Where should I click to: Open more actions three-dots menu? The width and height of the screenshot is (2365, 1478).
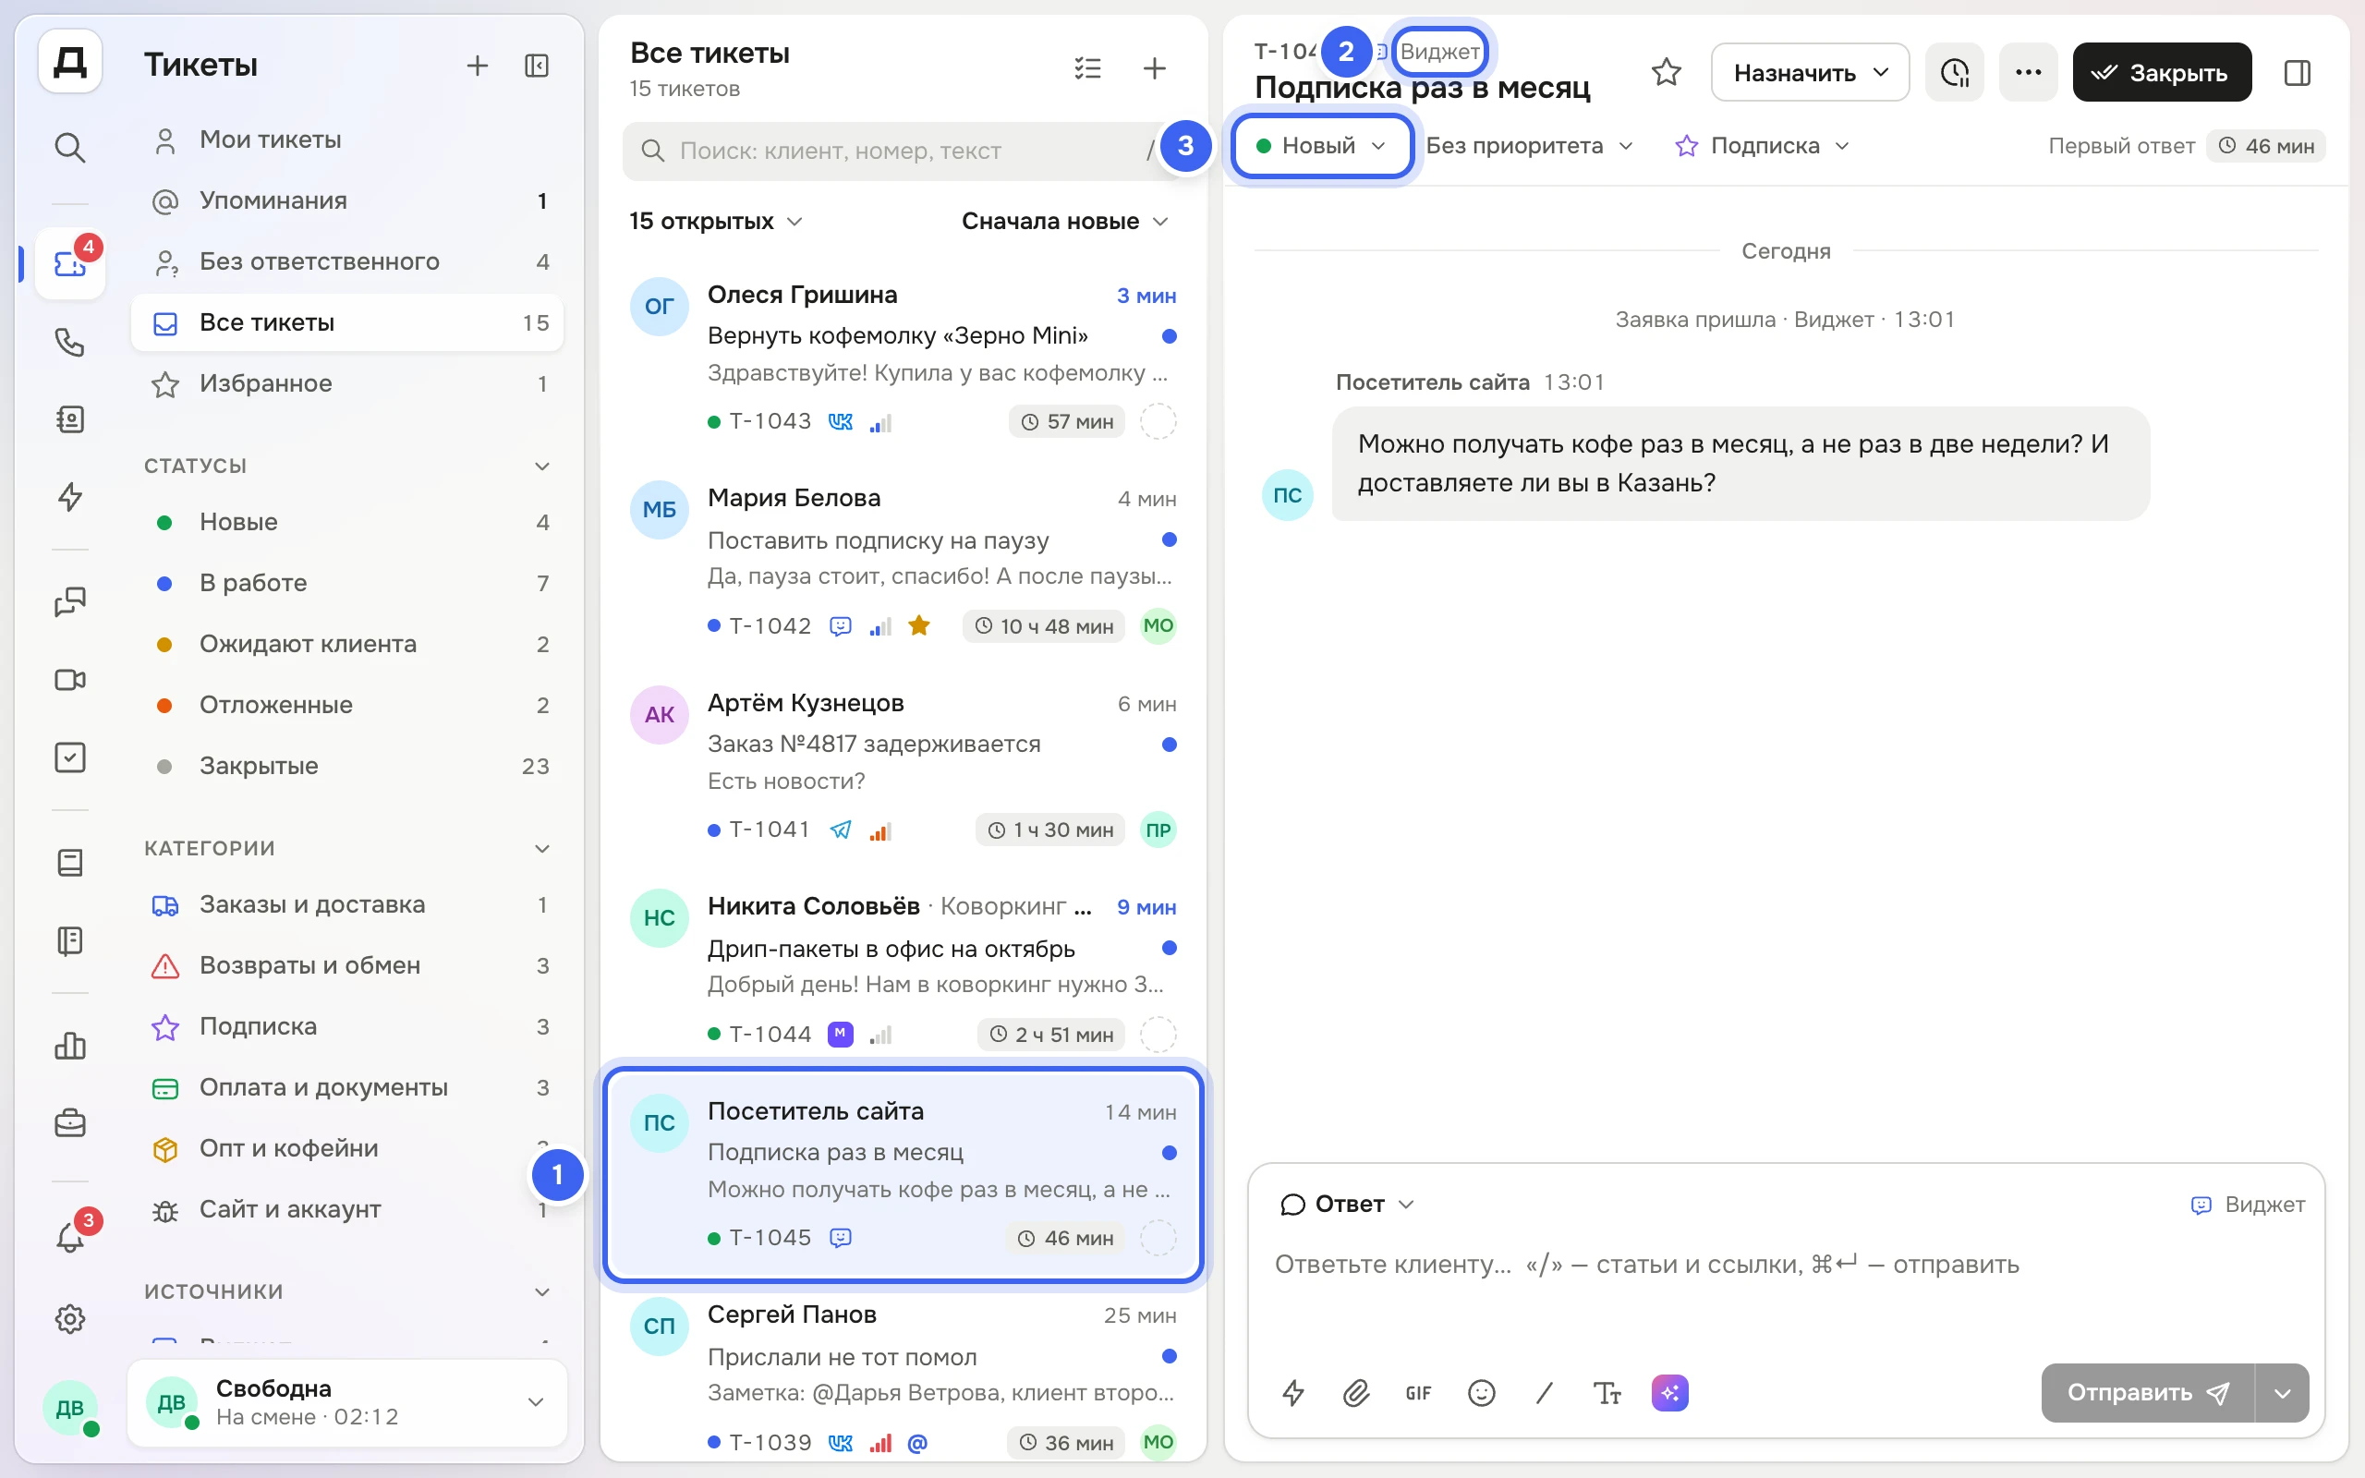(2028, 72)
